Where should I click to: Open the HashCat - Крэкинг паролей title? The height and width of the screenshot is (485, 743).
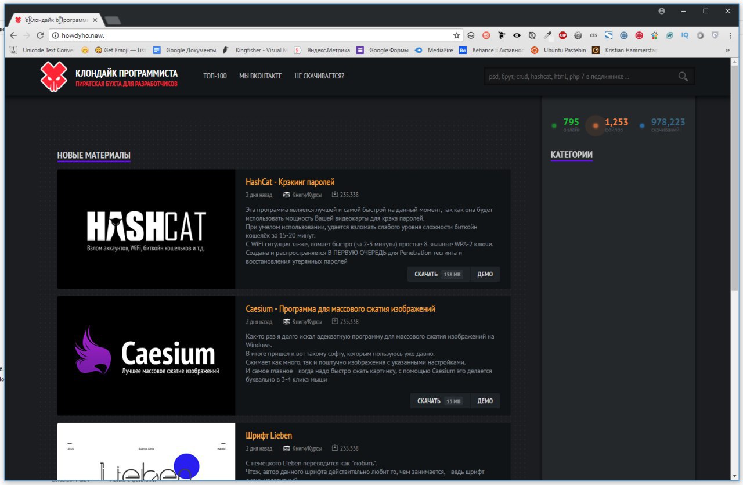290,182
